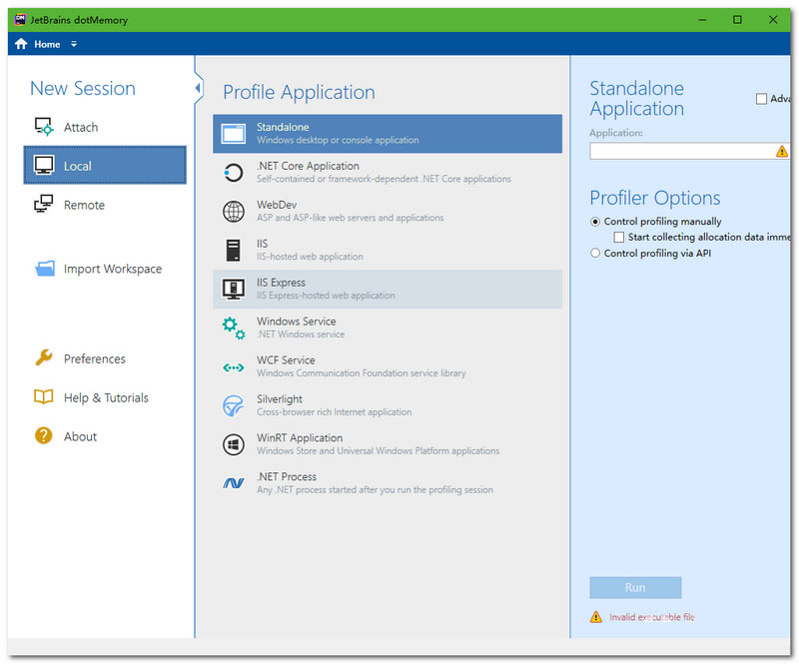Viewport: 799px width, 664px height.
Task: Choose the IIS label
Action: 262,244
